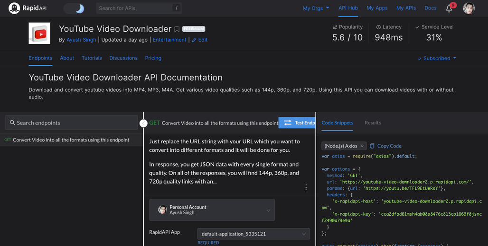Viewport: 488px width, 246px height.
Task: Click the Service Level check icon
Action: click(417, 27)
